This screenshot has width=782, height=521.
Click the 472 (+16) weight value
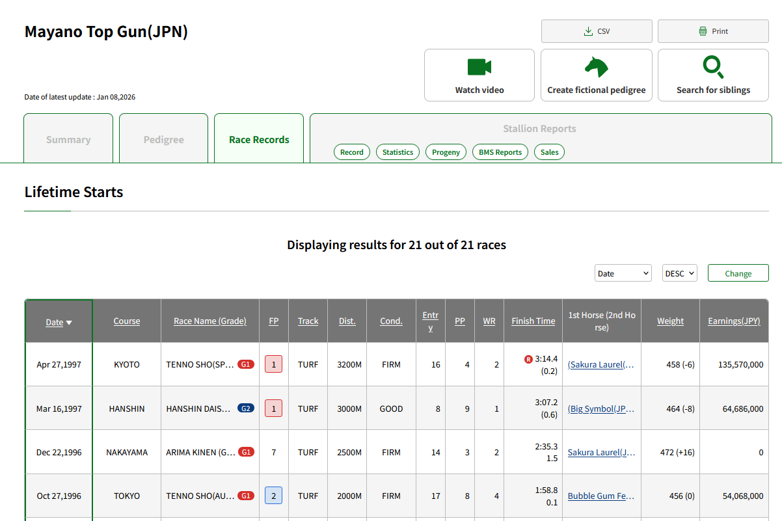(677, 452)
